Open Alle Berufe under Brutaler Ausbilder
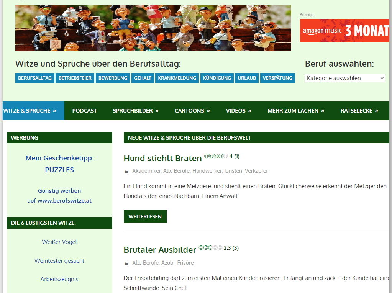The width and height of the screenshot is (392, 293). coord(146,263)
